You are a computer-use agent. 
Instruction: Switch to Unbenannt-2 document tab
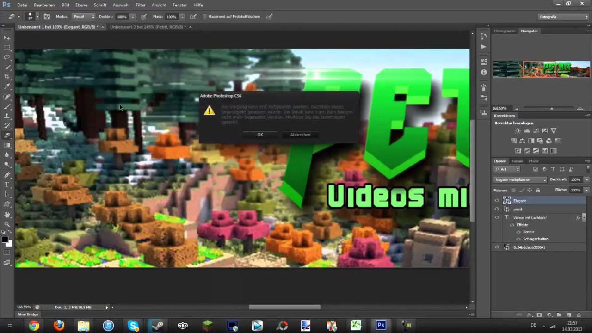(148, 27)
